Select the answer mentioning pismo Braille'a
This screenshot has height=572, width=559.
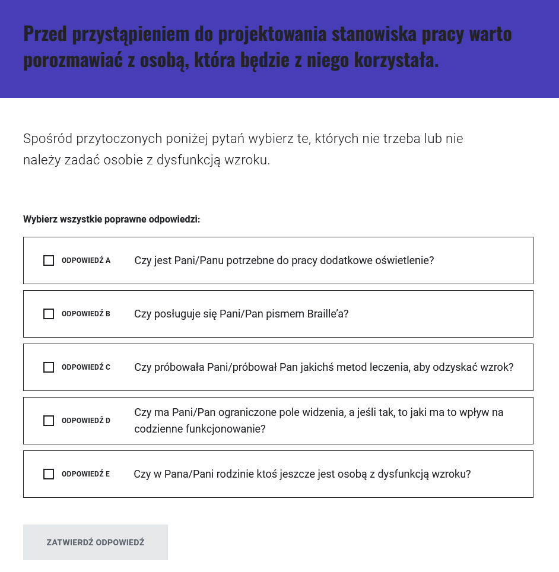click(241, 314)
